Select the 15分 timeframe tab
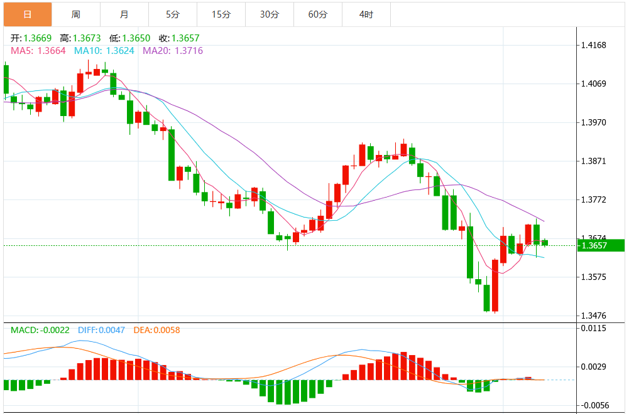 (x=221, y=14)
